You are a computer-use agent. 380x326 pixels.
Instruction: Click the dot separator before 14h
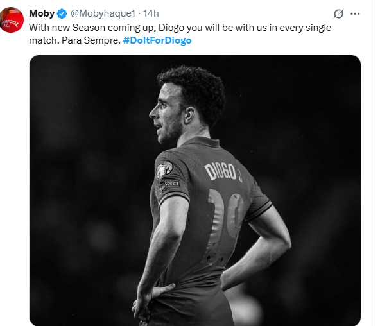point(139,14)
